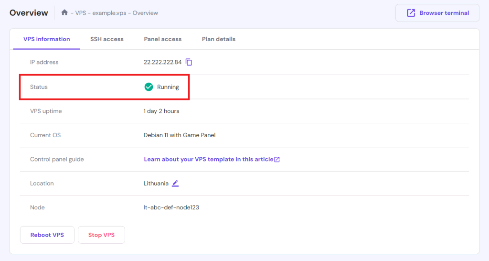Click the home icon in breadcrumb
The image size is (489, 261).
click(64, 12)
